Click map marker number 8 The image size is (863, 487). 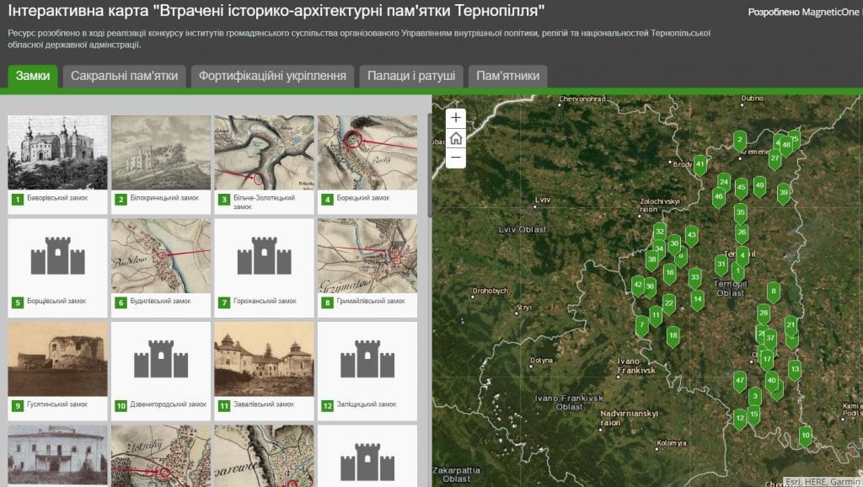pyautogui.click(x=774, y=292)
